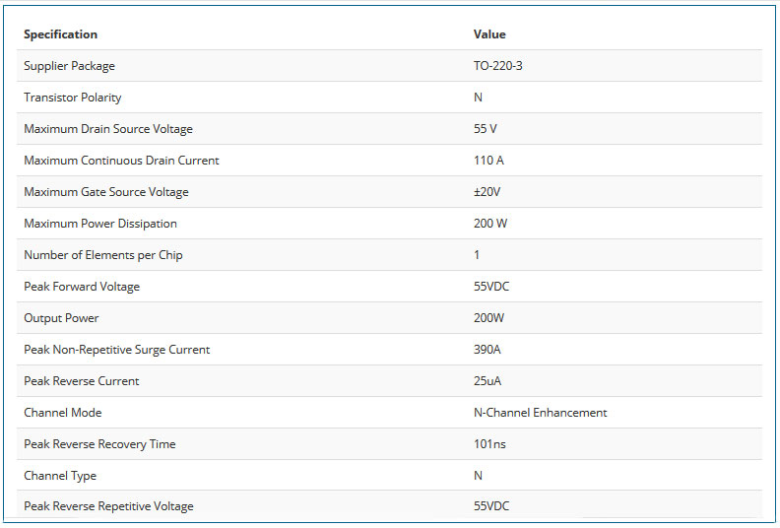The width and height of the screenshot is (780, 528).
Task: Click the Specification column header
Action: pyautogui.click(x=60, y=34)
